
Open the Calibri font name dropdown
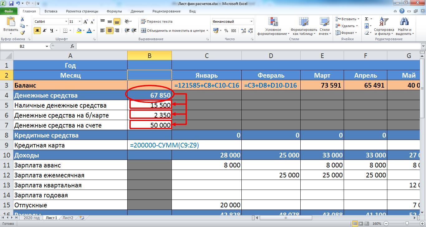point(66,22)
